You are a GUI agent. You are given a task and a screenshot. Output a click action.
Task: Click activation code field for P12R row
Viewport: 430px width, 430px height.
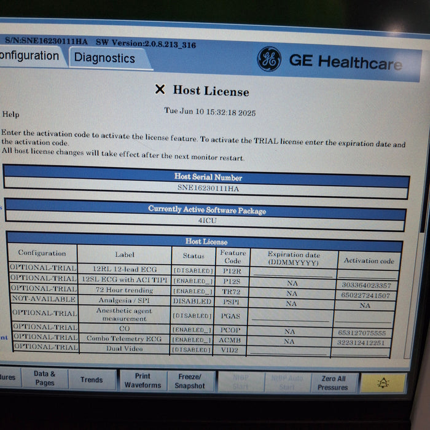(x=367, y=274)
